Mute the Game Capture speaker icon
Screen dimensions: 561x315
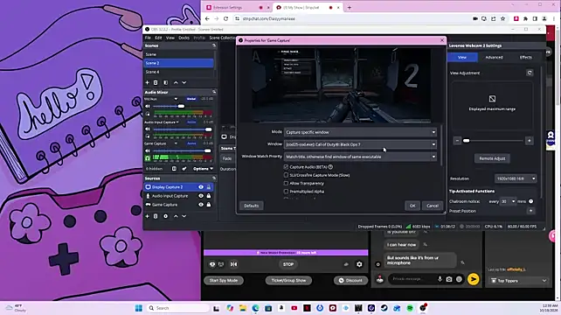(148, 150)
